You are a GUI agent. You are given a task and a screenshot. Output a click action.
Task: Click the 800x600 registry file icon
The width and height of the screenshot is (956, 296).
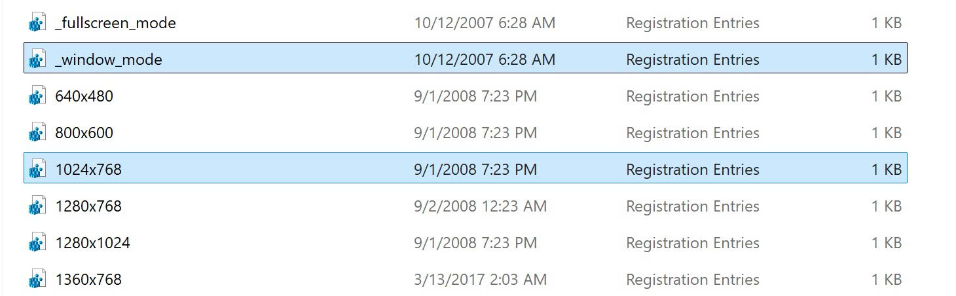pyautogui.click(x=36, y=133)
